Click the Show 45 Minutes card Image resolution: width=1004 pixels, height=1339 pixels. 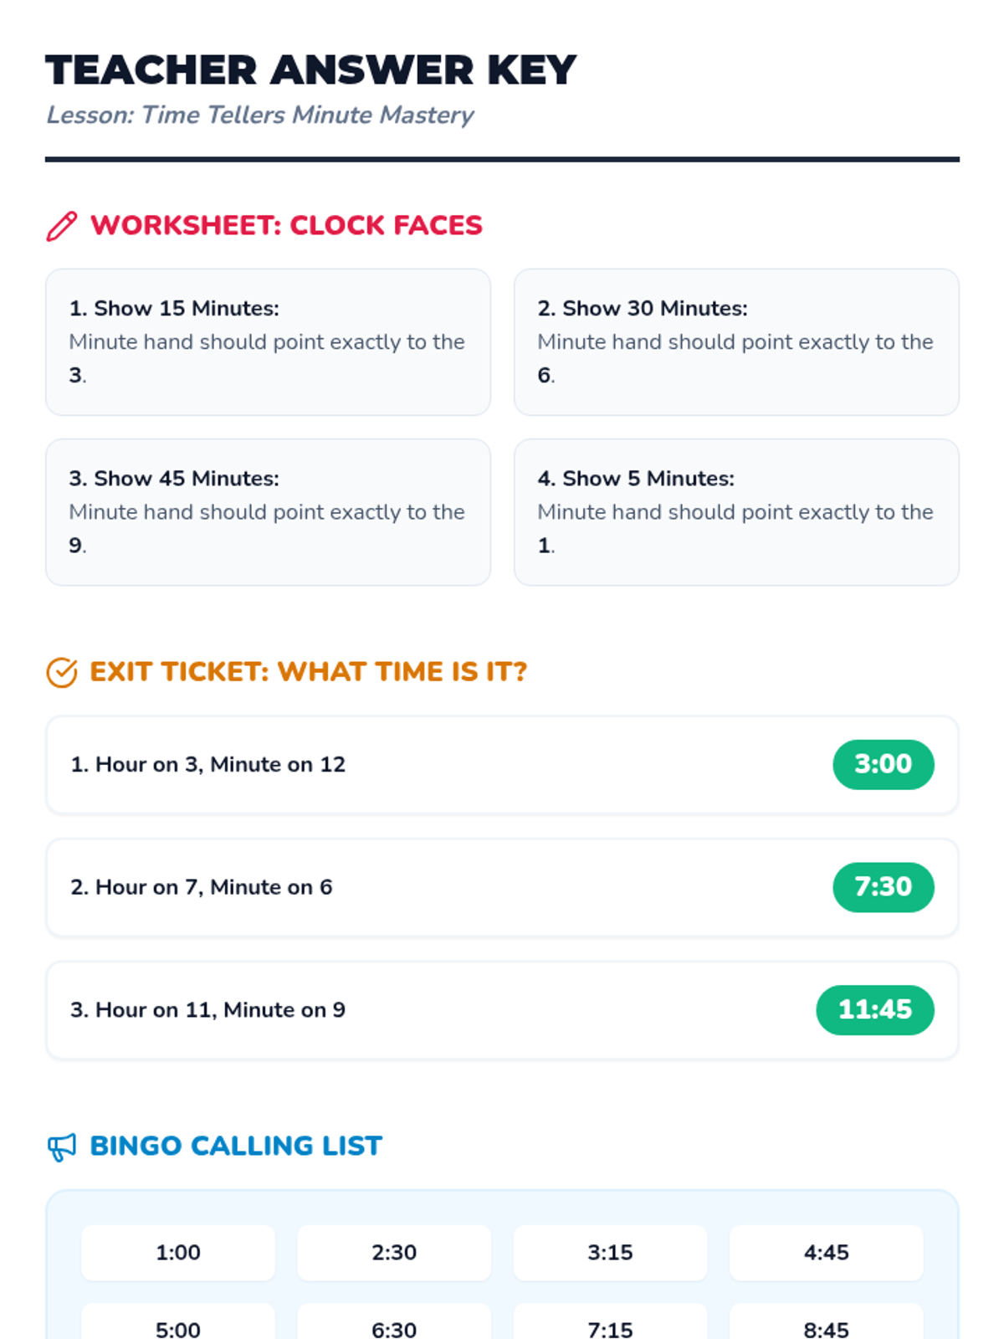pyautogui.click(x=268, y=512)
